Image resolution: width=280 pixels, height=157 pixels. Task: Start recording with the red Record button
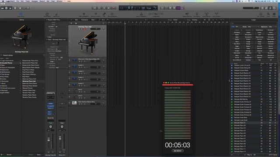coord(113,8)
